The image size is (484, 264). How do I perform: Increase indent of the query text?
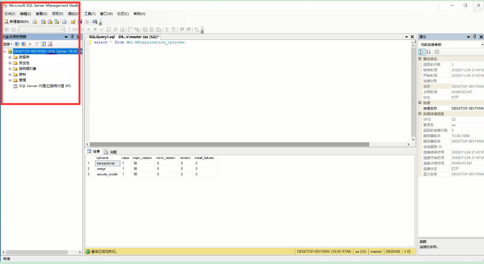188,29
